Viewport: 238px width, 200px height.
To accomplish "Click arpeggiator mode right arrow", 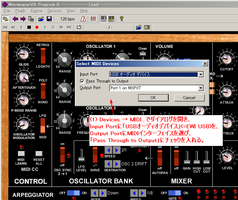I will [x=103, y=193].
